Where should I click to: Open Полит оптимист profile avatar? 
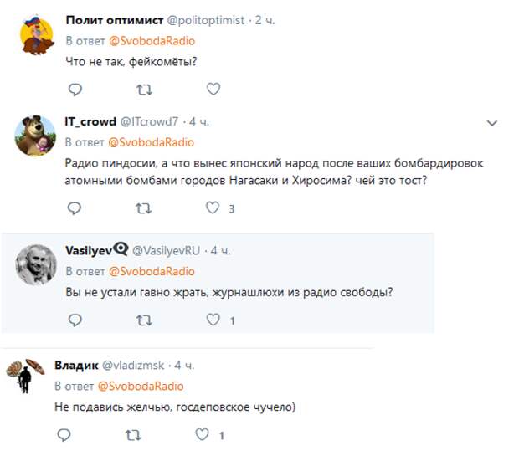click(37, 35)
